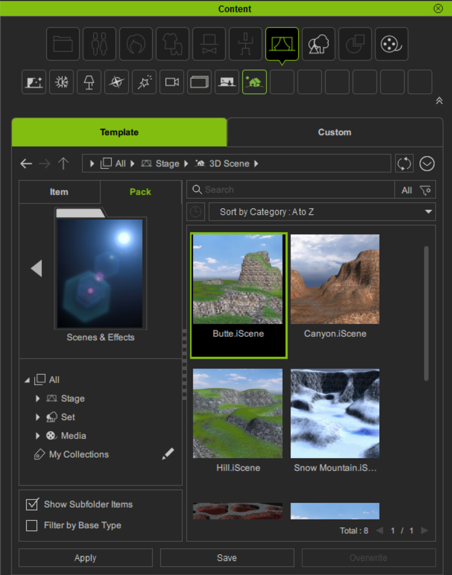Viewport: 452px width, 575px height.
Task: Enable Filter by Base Type checkbox
Action: click(32, 525)
